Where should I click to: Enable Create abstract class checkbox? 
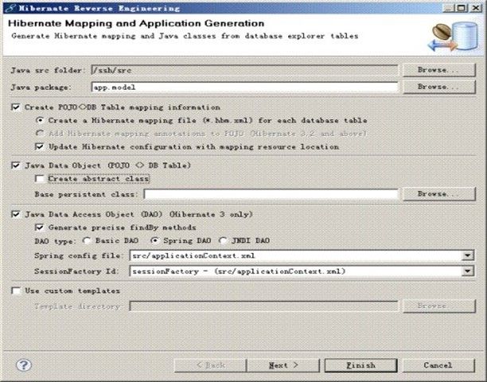click(40, 178)
